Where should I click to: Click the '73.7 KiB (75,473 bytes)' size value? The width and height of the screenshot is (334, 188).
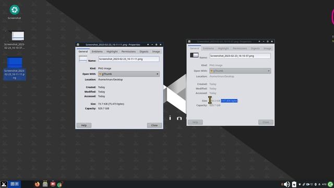click(111, 104)
